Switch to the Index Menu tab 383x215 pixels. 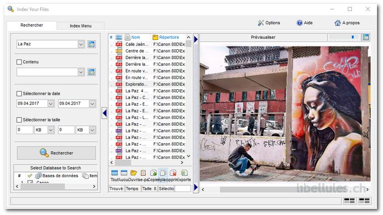click(x=81, y=26)
